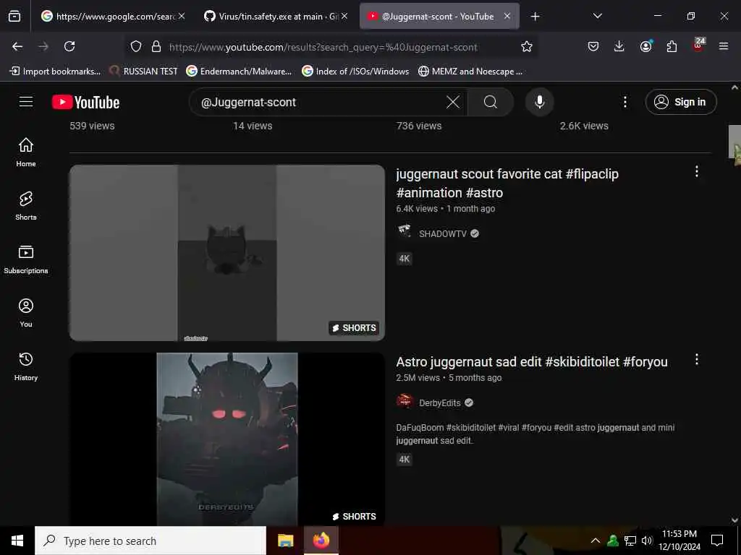Open the YouTube guide hamburger menu
Screen dimensions: 741x555
coord(26,102)
